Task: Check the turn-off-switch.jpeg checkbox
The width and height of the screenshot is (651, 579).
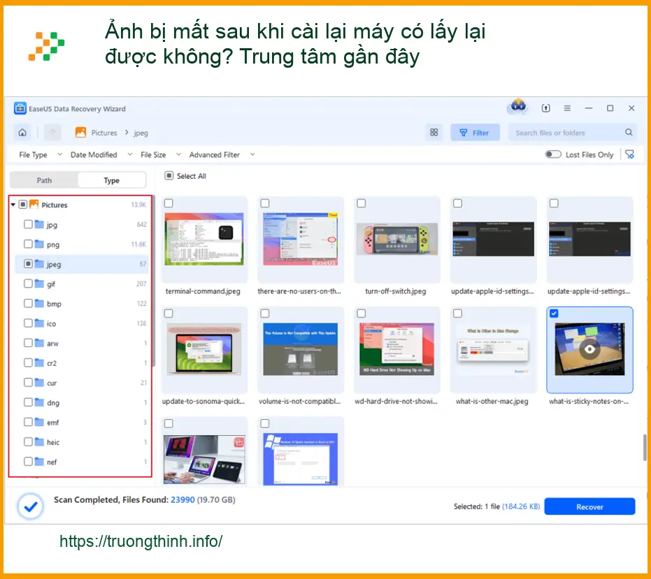Action: pyautogui.click(x=362, y=203)
